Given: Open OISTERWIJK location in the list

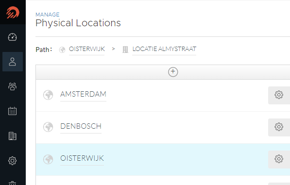Looking at the screenshot, I should coord(82,158).
